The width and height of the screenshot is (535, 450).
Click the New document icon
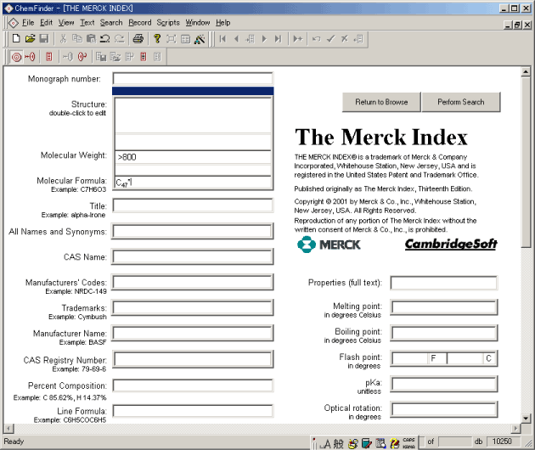[x=15, y=38]
